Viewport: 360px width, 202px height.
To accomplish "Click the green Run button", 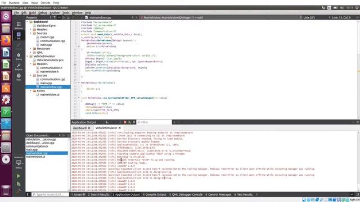I will (x=19, y=176).
